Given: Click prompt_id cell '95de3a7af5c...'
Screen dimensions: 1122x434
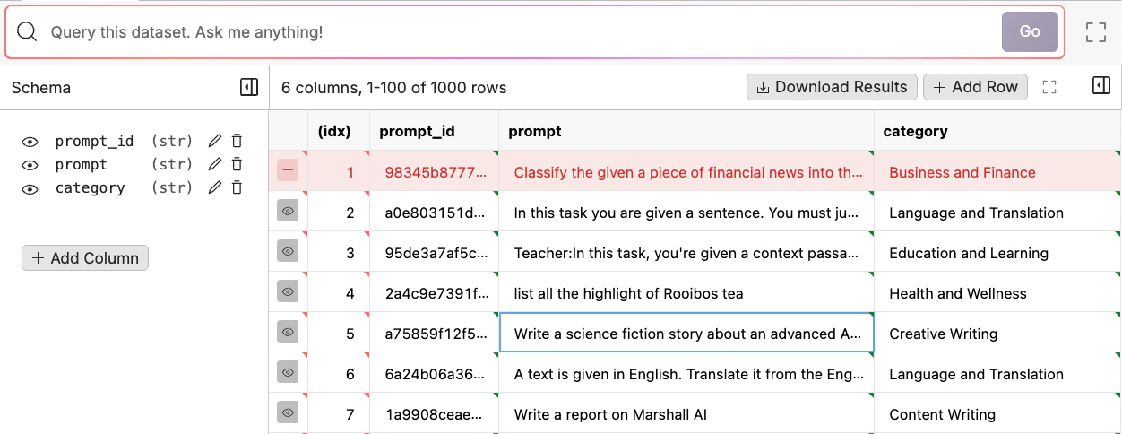Looking at the screenshot, I should click(x=434, y=253).
